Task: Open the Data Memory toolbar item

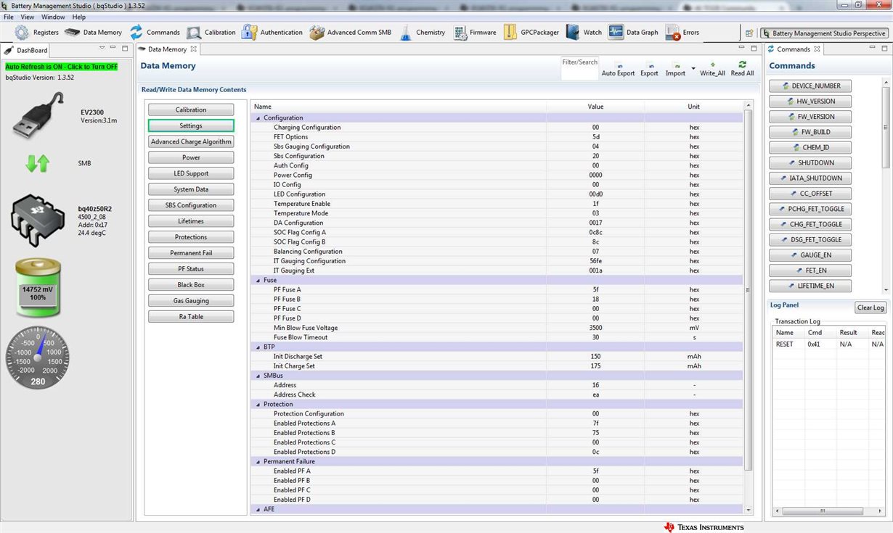Action: 93,33
